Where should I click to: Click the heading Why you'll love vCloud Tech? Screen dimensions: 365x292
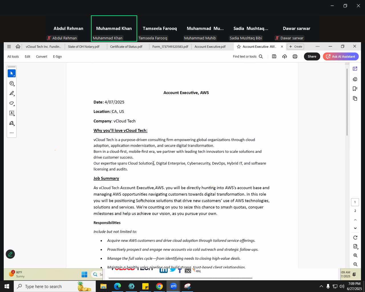[120, 131]
